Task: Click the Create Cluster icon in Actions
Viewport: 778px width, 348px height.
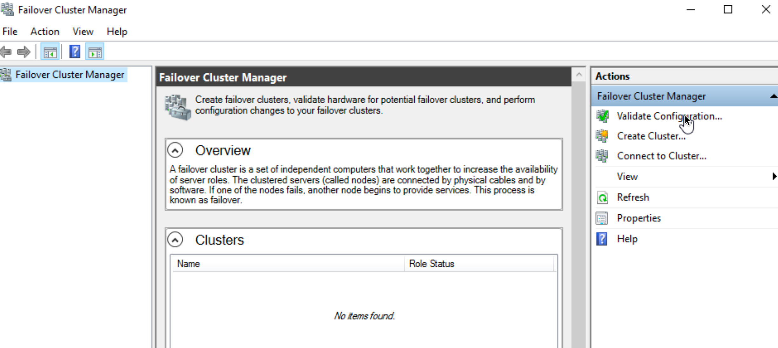Action: point(602,136)
